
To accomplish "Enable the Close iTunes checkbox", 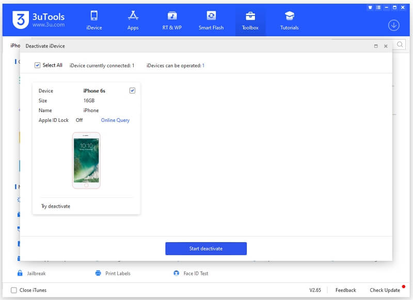I will click(x=14, y=290).
